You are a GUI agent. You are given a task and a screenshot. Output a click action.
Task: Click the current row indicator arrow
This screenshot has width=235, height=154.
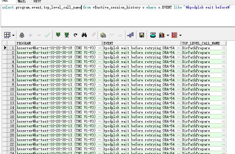click(x=5, y=48)
